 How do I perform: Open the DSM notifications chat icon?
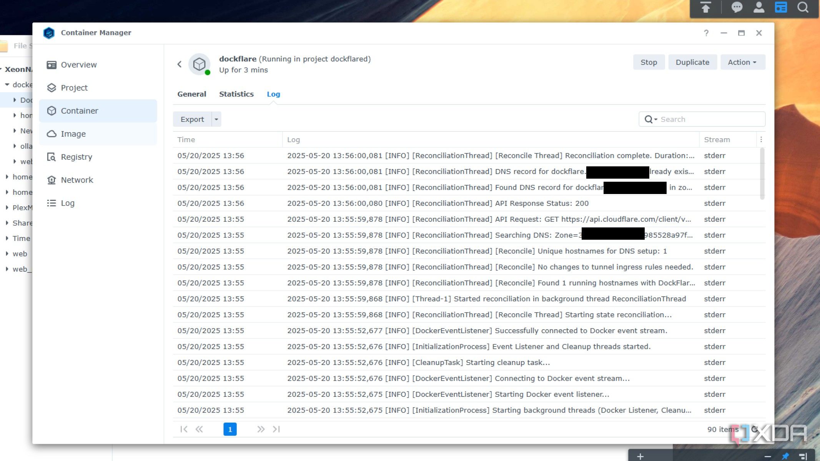pyautogui.click(x=736, y=8)
